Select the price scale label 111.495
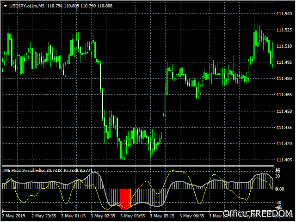The image size is (296, 222). coord(284,62)
